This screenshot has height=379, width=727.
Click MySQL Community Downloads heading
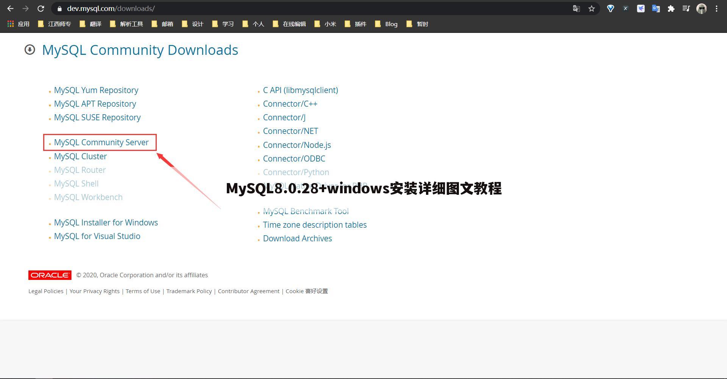[x=140, y=50]
